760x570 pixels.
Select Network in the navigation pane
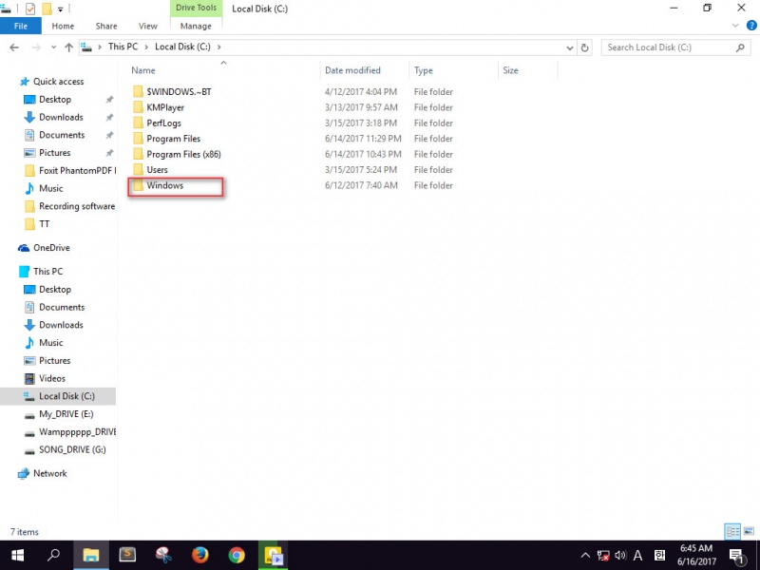click(x=50, y=473)
